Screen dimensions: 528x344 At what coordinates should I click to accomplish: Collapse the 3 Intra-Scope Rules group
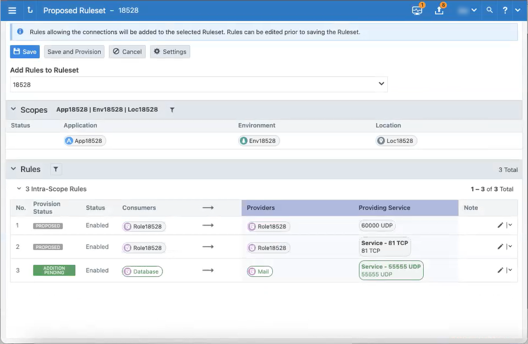[19, 189]
